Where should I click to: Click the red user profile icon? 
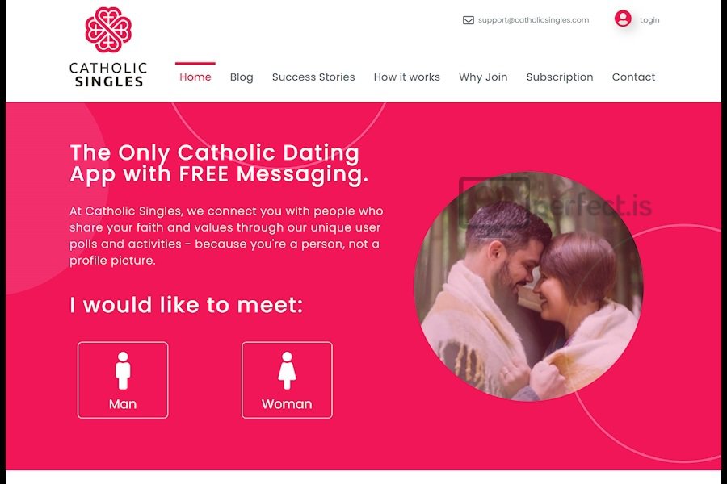click(x=623, y=19)
